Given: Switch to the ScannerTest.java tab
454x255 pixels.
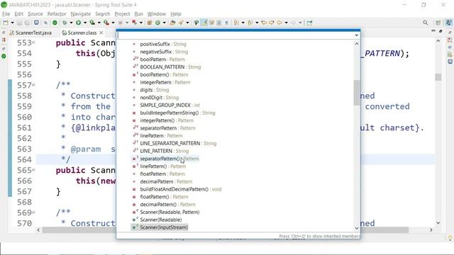Looking at the screenshot, I should point(31,33).
